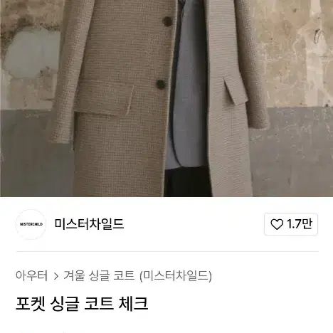The height and width of the screenshot is (333, 333).
Task: Click the right angled pocket flap on the coat
Action: [x=236, y=89]
